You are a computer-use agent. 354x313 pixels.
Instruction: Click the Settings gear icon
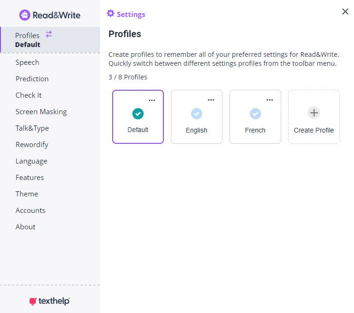[x=111, y=13]
